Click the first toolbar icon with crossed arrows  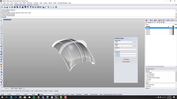2,7
